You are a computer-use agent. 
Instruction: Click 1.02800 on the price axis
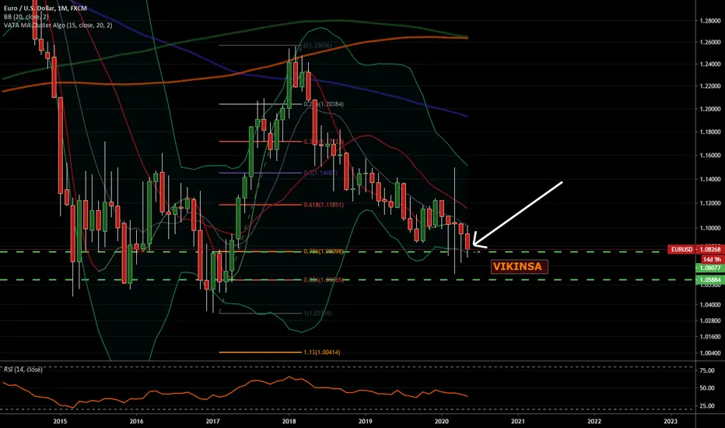point(710,321)
